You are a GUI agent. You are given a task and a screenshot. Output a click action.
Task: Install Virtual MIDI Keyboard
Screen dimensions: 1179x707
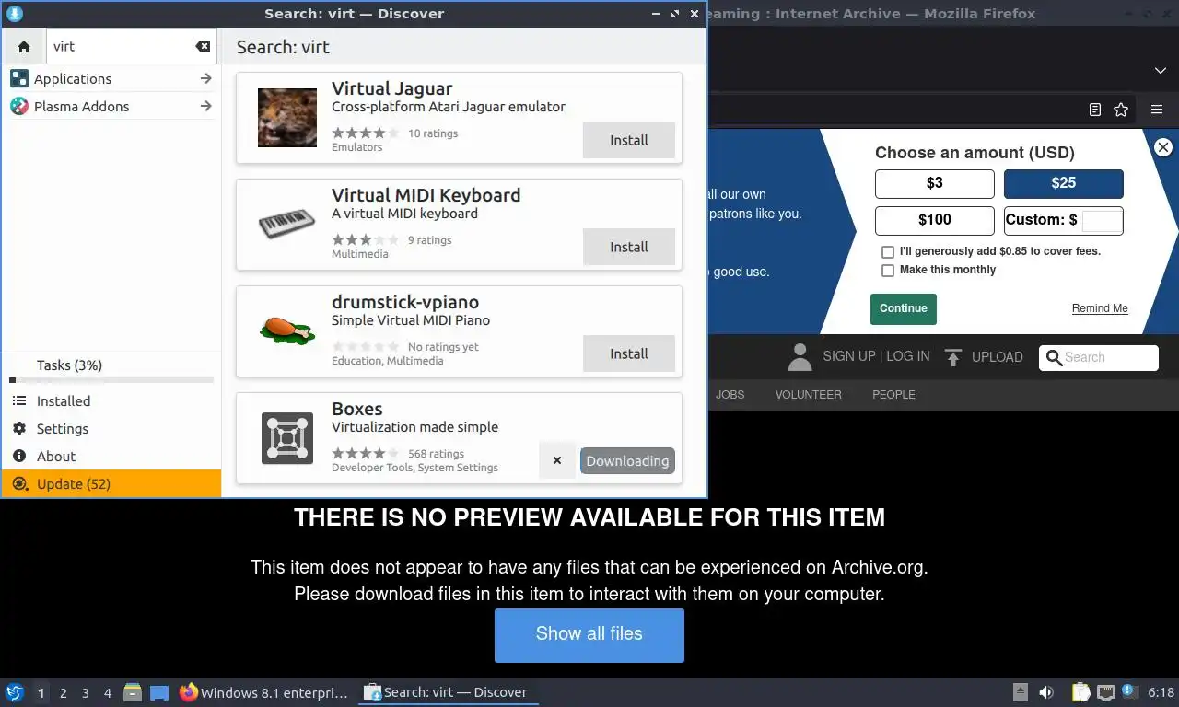point(629,247)
